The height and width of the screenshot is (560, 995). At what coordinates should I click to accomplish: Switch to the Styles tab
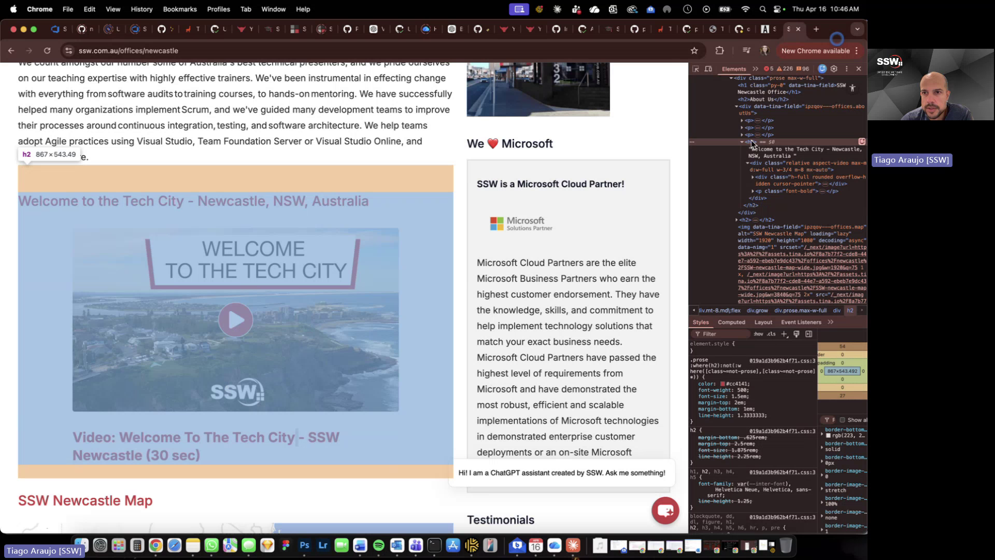tap(701, 322)
